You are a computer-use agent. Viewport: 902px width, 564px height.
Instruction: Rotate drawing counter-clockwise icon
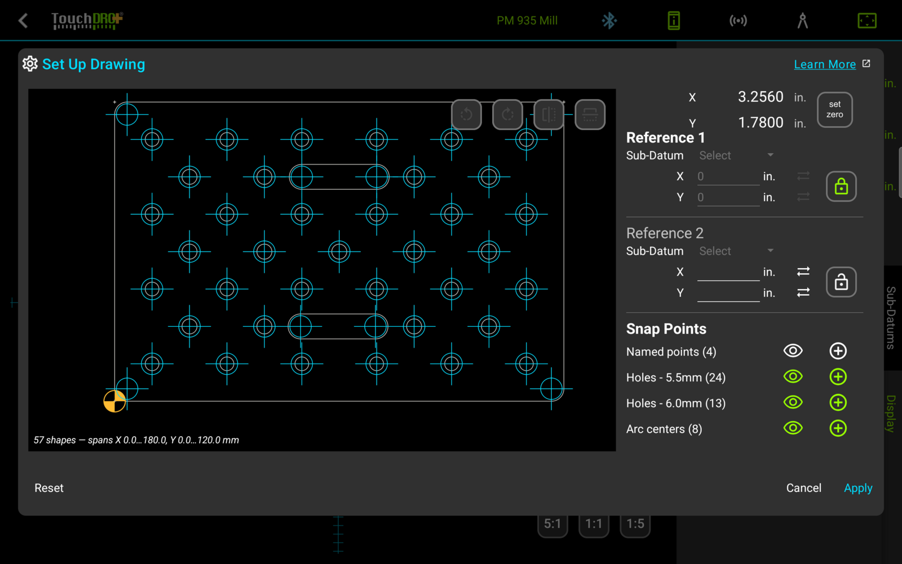(x=466, y=115)
